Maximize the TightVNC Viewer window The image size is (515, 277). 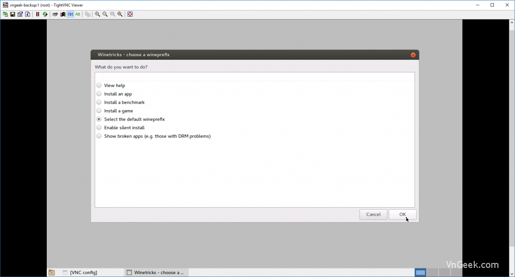pos(492,5)
